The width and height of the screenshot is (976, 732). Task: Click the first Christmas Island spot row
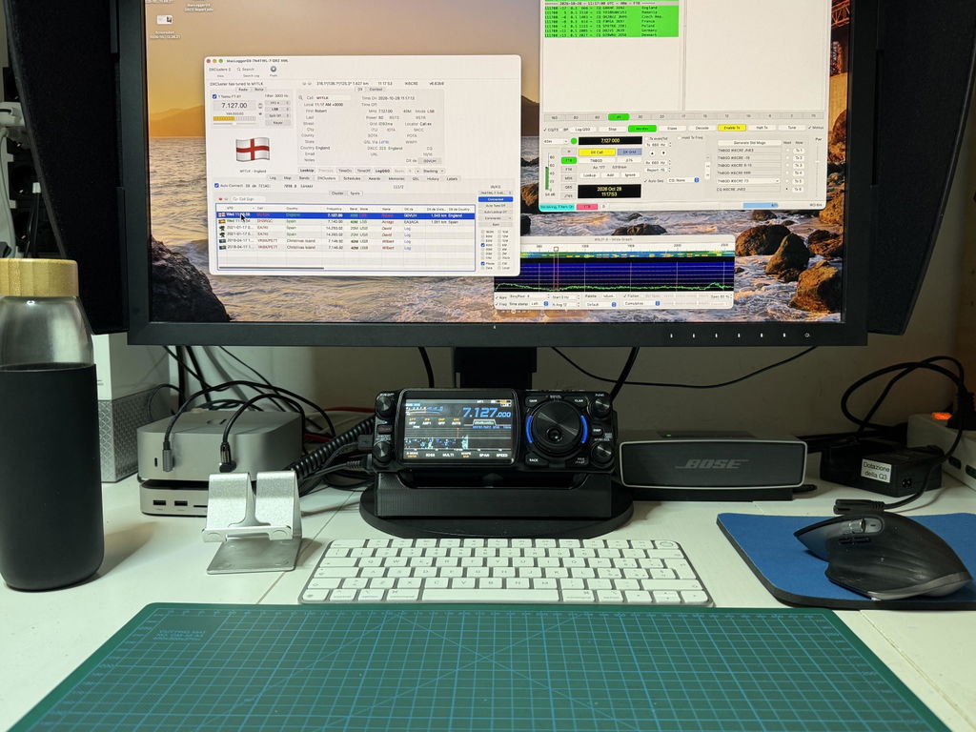(345, 241)
